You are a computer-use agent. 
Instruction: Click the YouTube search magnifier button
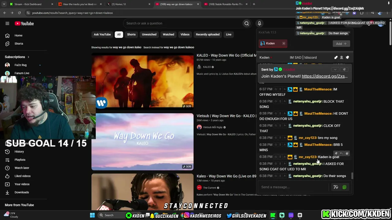point(247,23)
